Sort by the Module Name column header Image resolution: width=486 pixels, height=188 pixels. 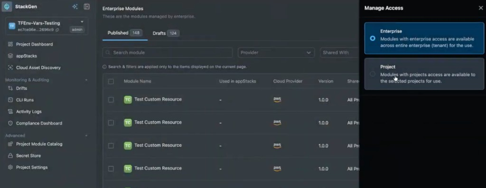pos(137,81)
